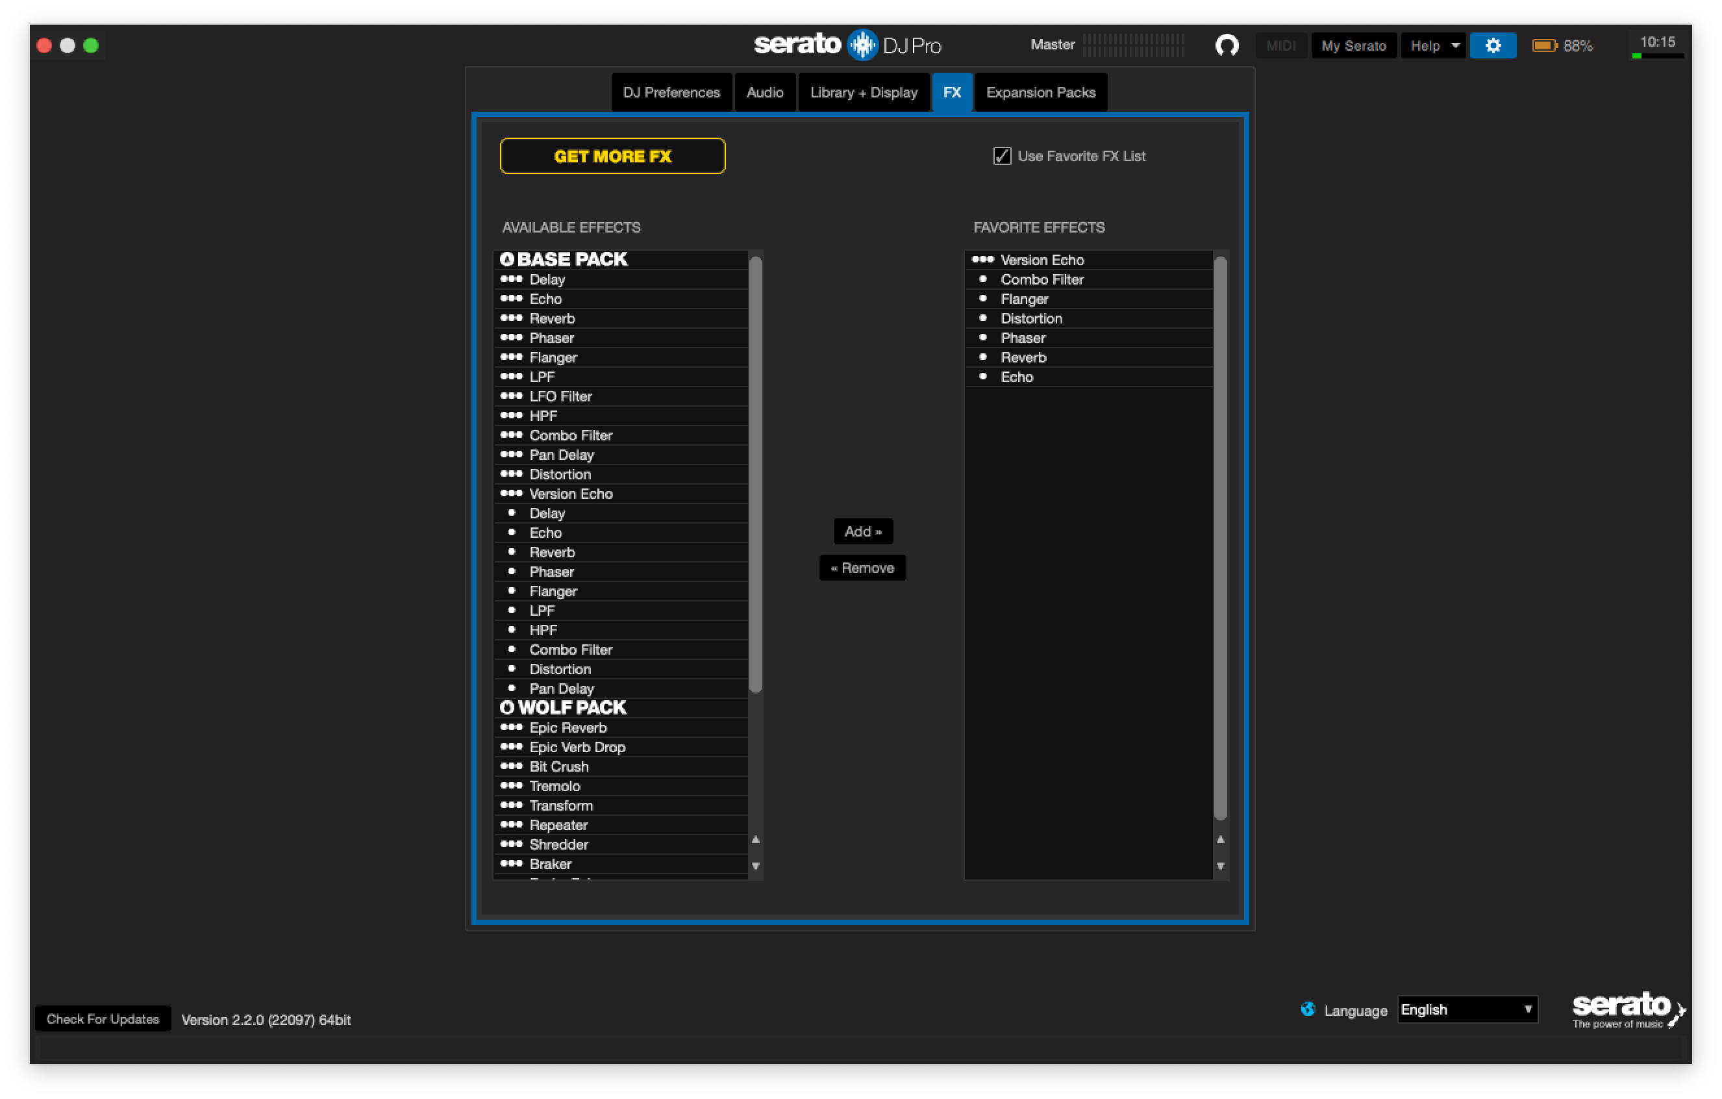Image resolution: width=1722 pixels, height=1099 pixels.
Task: Click the Add » button
Action: point(862,531)
